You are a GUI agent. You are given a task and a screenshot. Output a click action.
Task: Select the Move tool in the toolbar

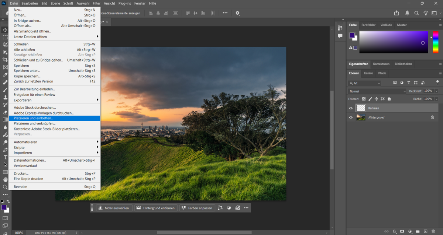coord(5,29)
